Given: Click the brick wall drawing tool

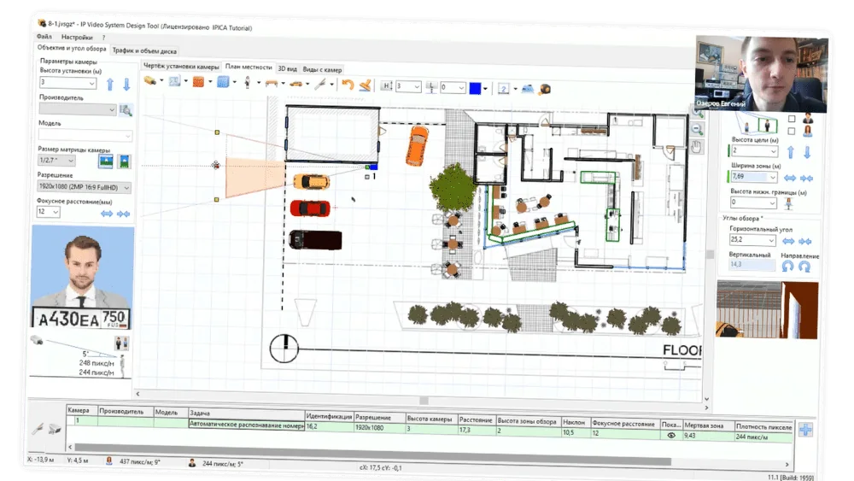Looking at the screenshot, I should pyautogui.click(x=198, y=82).
